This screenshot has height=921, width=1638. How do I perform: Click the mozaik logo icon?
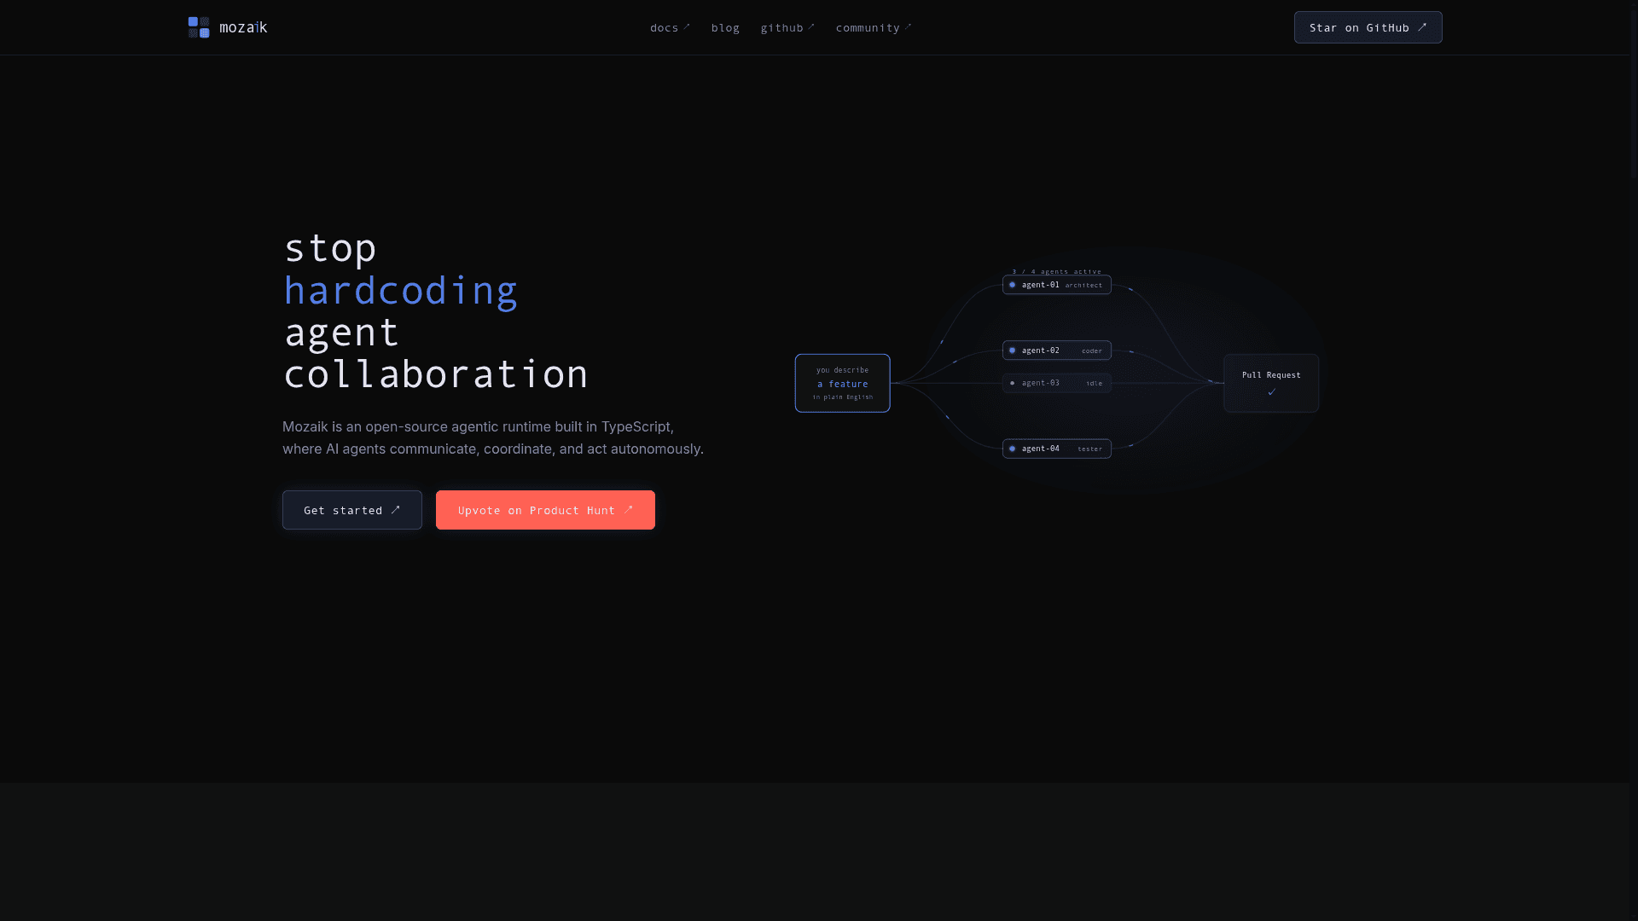[199, 27]
